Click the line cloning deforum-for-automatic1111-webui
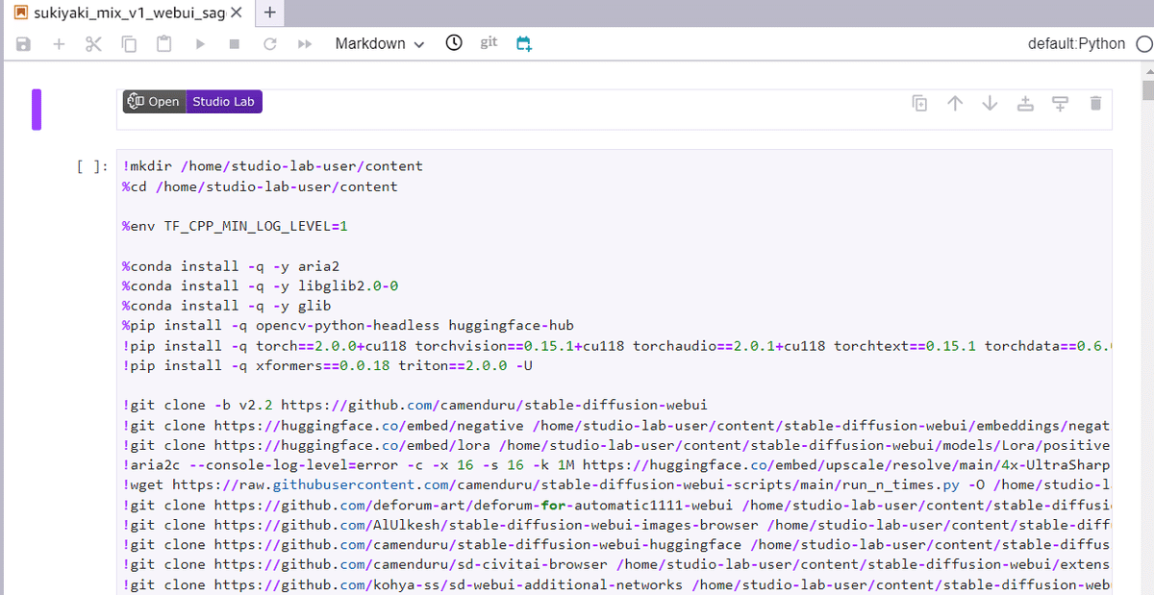Screen dimensions: 1154x595 coord(616,505)
